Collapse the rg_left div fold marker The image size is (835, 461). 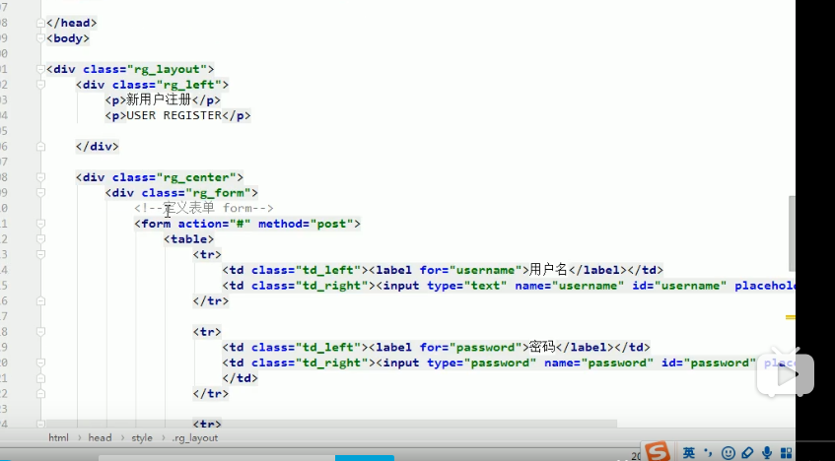click(x=41, y=85)
